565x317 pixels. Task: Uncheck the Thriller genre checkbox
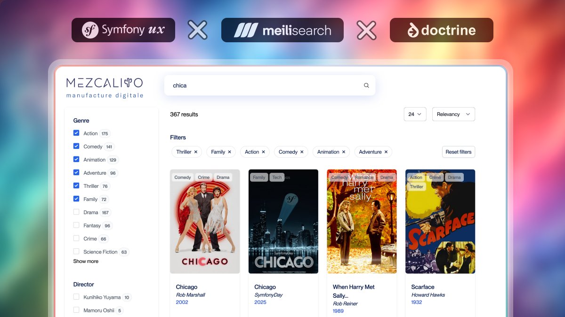76,186
